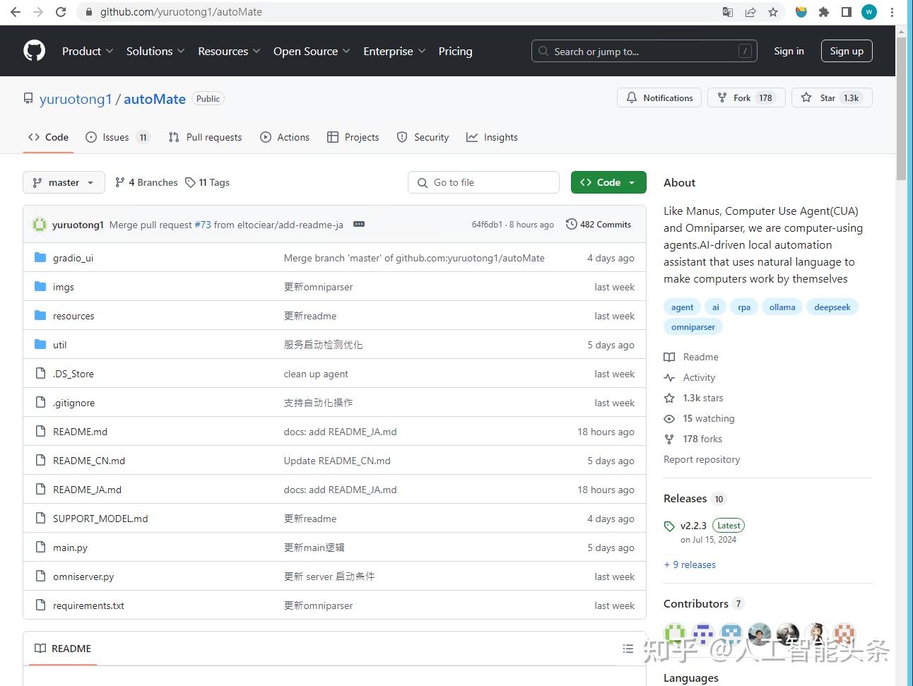The width and height of the screenshot is (913, 686).
Task: Focus the Search or jump to field
Action: coord(644,51)
